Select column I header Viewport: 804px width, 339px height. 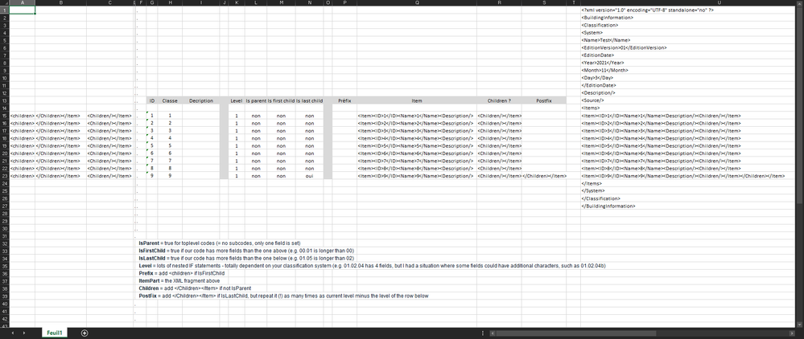[200, 2]
